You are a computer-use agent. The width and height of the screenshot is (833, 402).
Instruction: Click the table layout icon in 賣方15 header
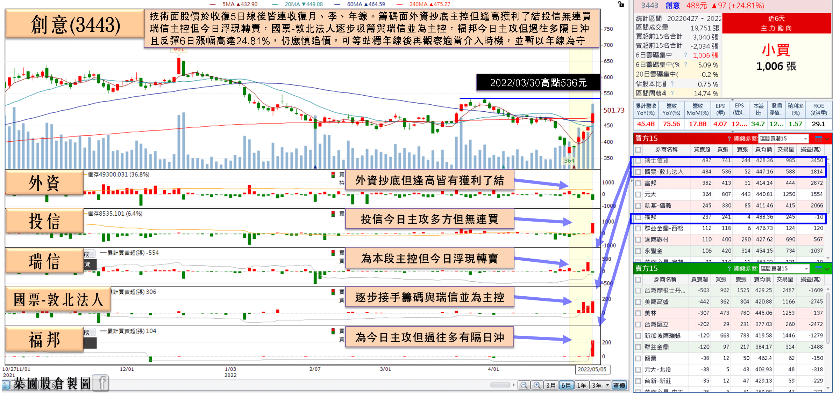(x=818, y=268)
